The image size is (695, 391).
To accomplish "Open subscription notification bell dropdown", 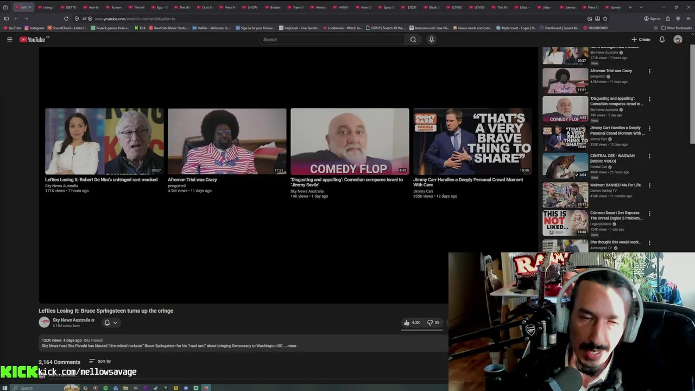I will (110, 323).
